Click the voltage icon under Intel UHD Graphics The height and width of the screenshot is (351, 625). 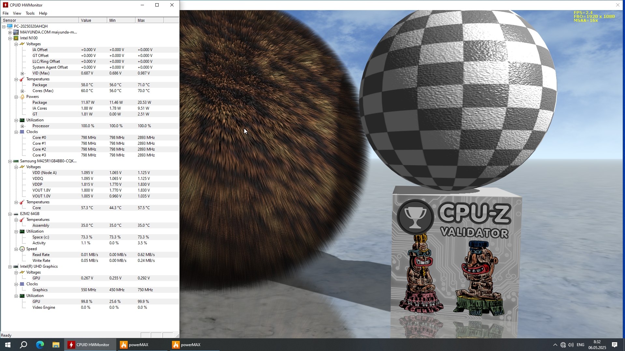click(22, 272)
